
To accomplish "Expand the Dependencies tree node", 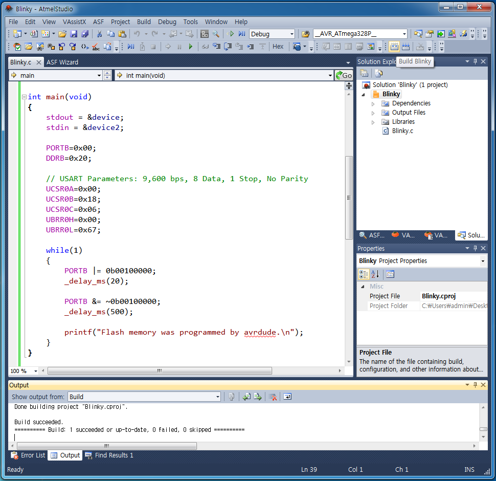I will click(x=373, y=104).
